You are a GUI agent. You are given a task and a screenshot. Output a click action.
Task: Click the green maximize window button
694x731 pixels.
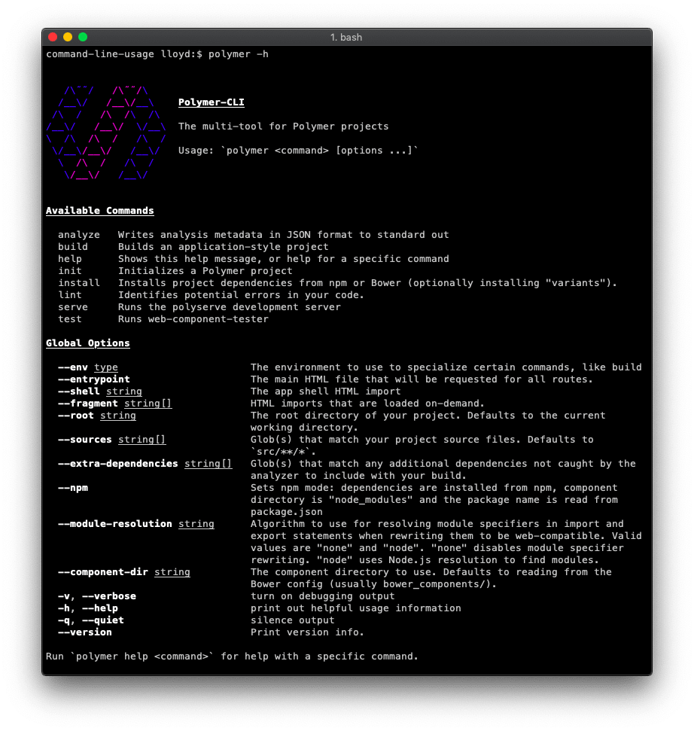tap(83, 37)
